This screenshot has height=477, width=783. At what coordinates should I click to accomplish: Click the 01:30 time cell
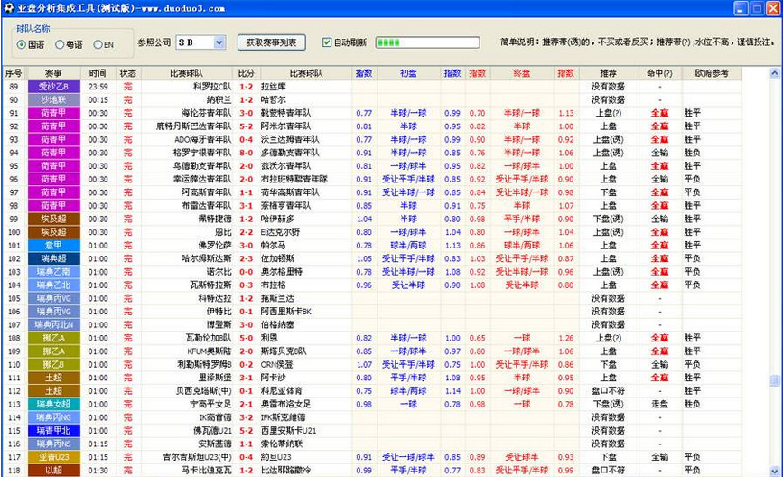click(x=98, y=471)
